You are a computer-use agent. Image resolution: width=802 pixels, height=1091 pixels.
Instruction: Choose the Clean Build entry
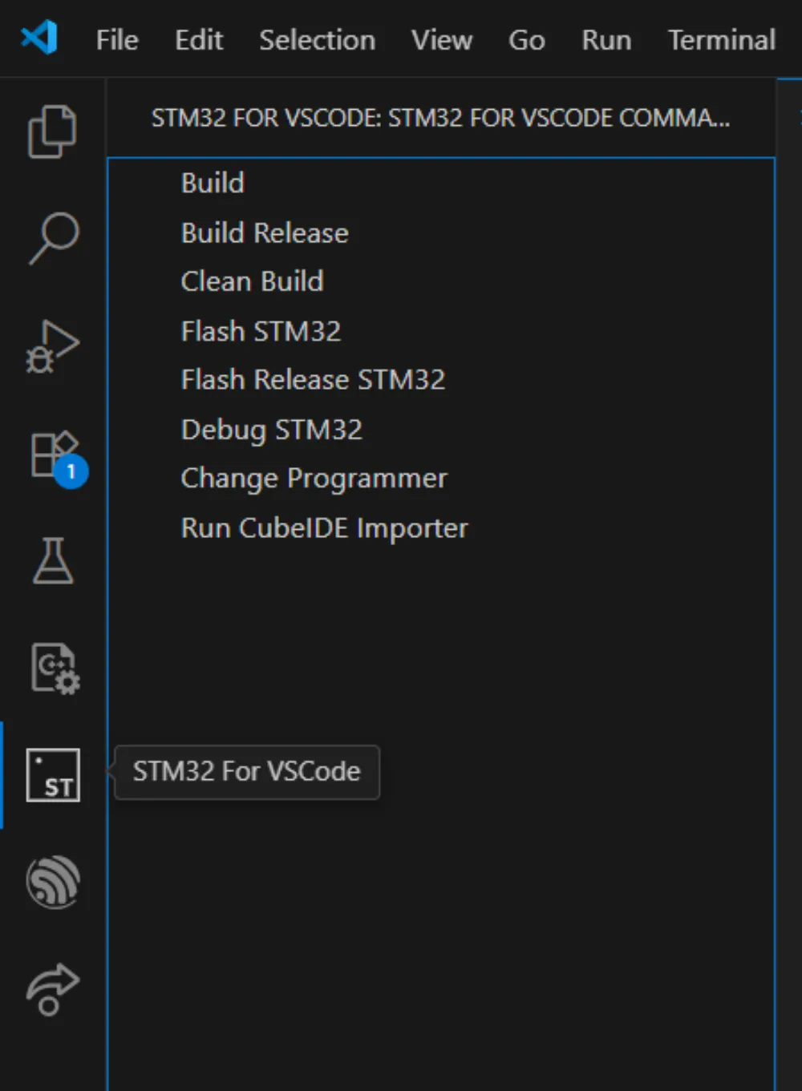pos(252,281)
